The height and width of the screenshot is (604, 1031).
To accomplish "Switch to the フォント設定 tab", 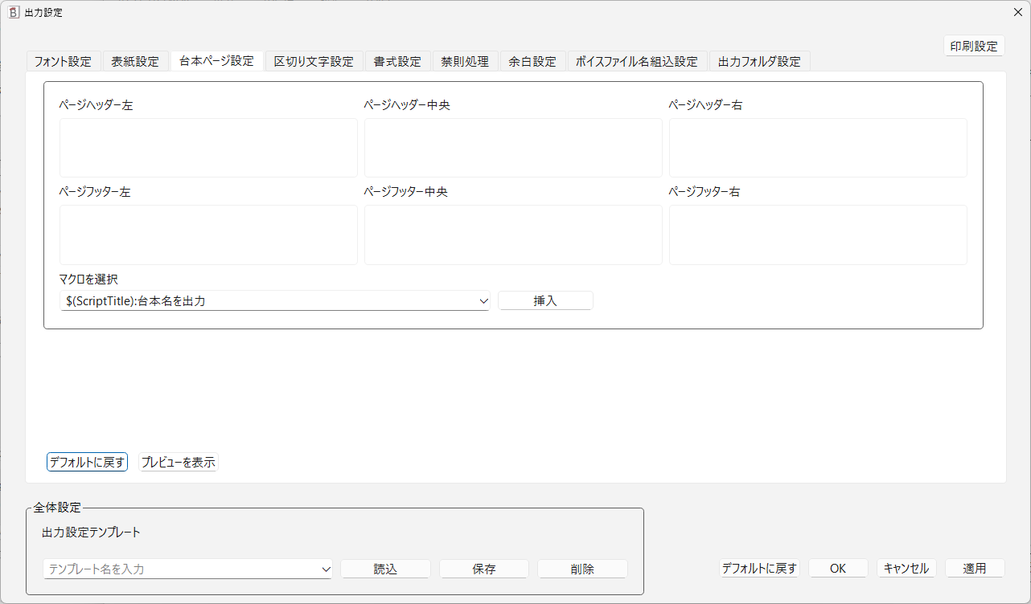I will tap(63, 60).
